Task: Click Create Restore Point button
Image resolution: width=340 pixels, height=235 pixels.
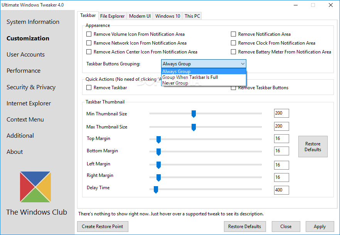Action: [x=103, y=226]
